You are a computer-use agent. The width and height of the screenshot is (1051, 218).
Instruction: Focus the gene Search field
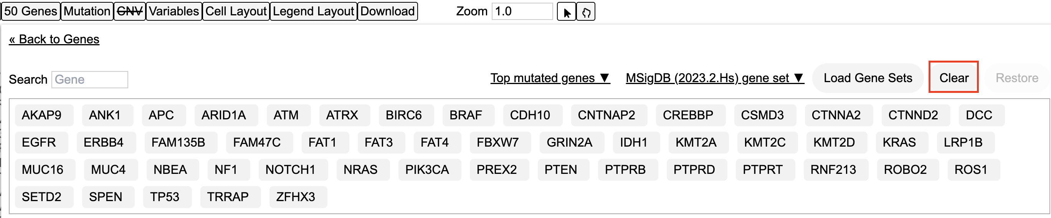click(x=90, y=79)
